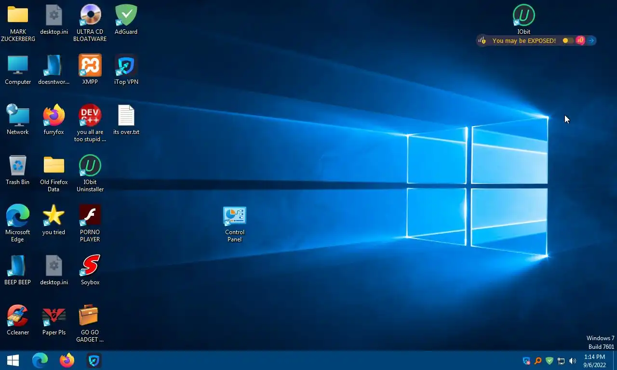Launch Microsoft Edge from the taskbar
This screenshot has width=617, height=370.
40,360
